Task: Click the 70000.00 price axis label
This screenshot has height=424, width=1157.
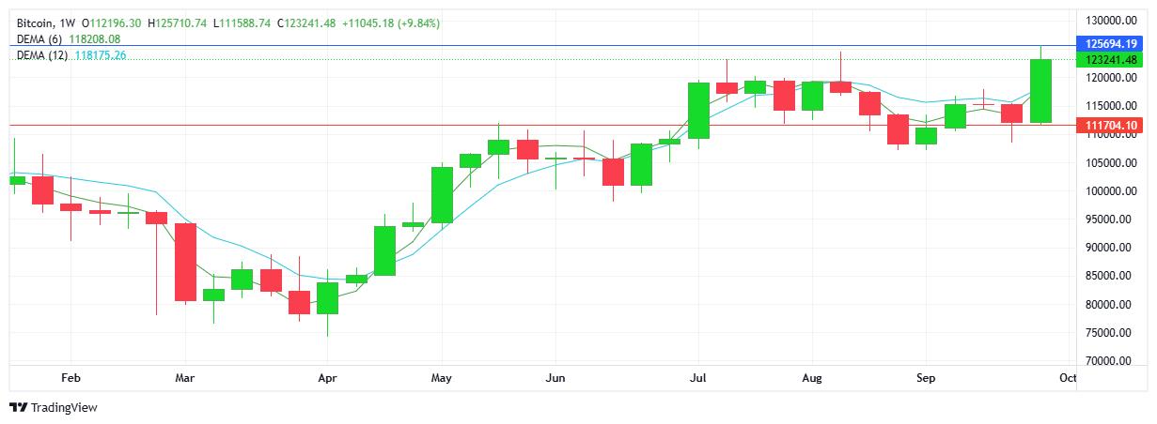Action: pos(1109,361)
